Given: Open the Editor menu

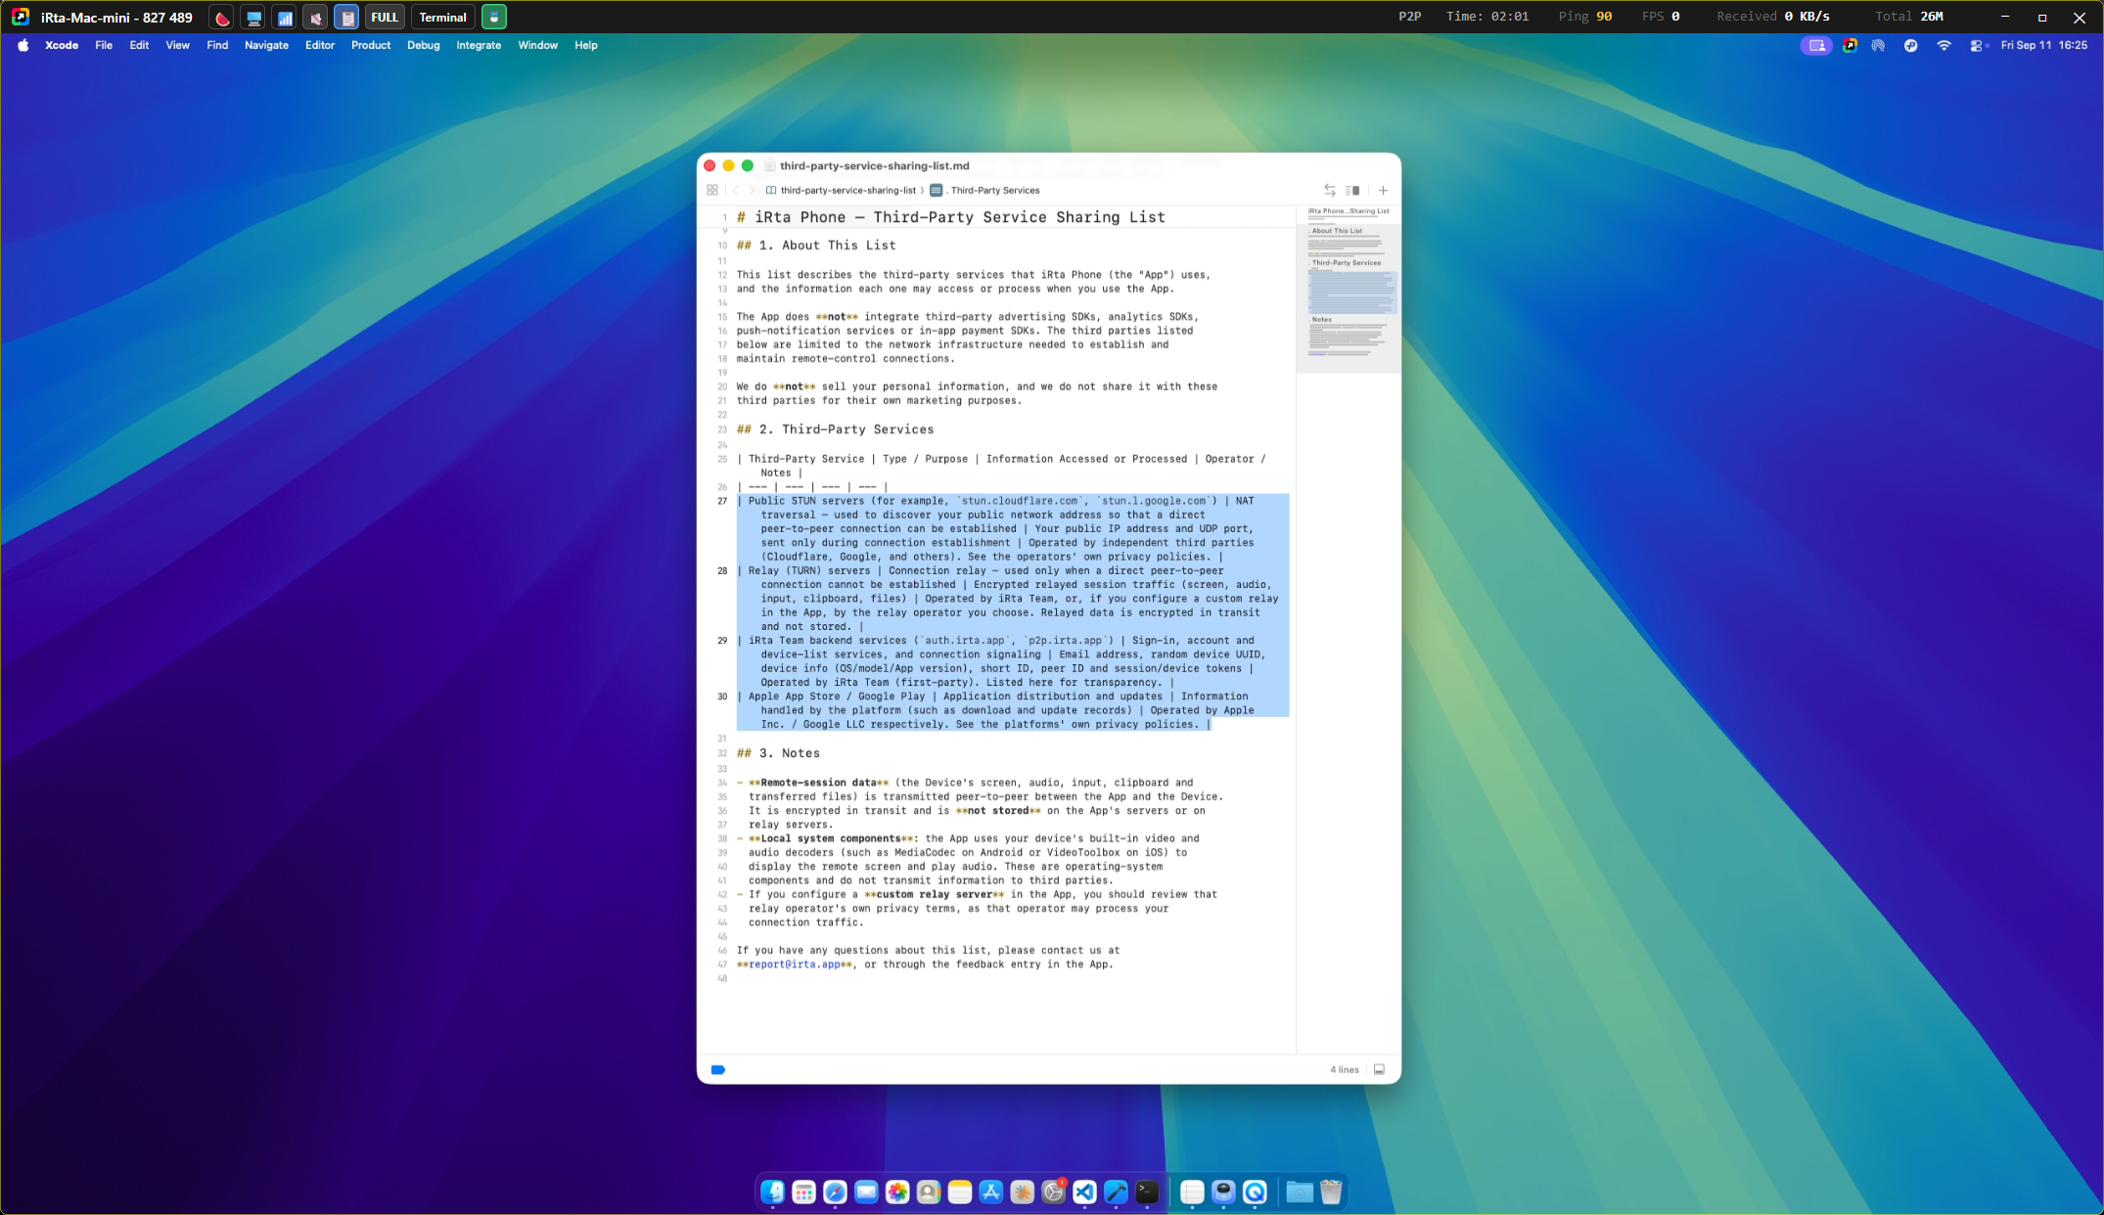Looking at the screenshot, I should [x=320, y=45].
